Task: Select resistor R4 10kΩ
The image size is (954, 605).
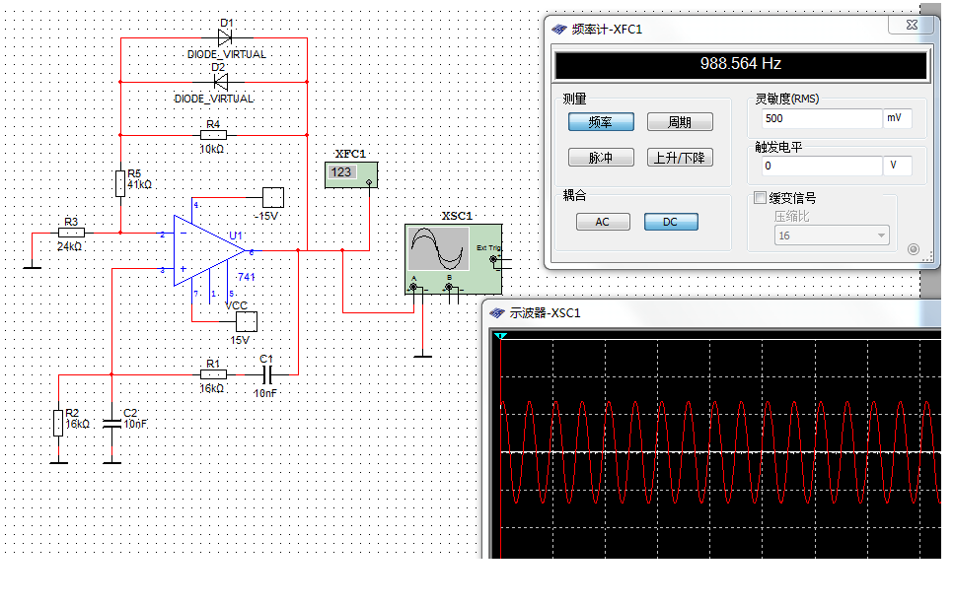Action: (213, 135)
